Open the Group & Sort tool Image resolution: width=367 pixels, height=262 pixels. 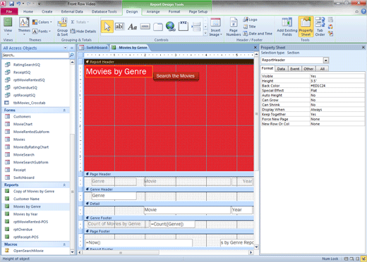pyautogui.click(x=62, y=28)
